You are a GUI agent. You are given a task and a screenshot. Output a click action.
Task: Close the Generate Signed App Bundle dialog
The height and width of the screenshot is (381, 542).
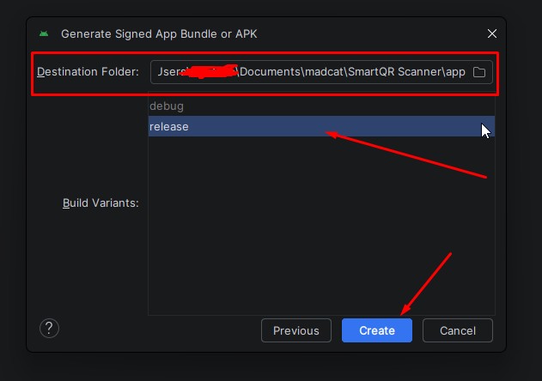(x=492, y=33)
